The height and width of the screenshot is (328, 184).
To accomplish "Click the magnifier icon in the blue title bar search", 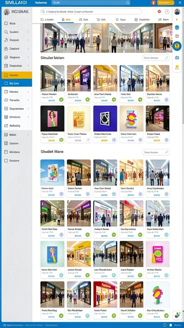I will pos(127,3).
